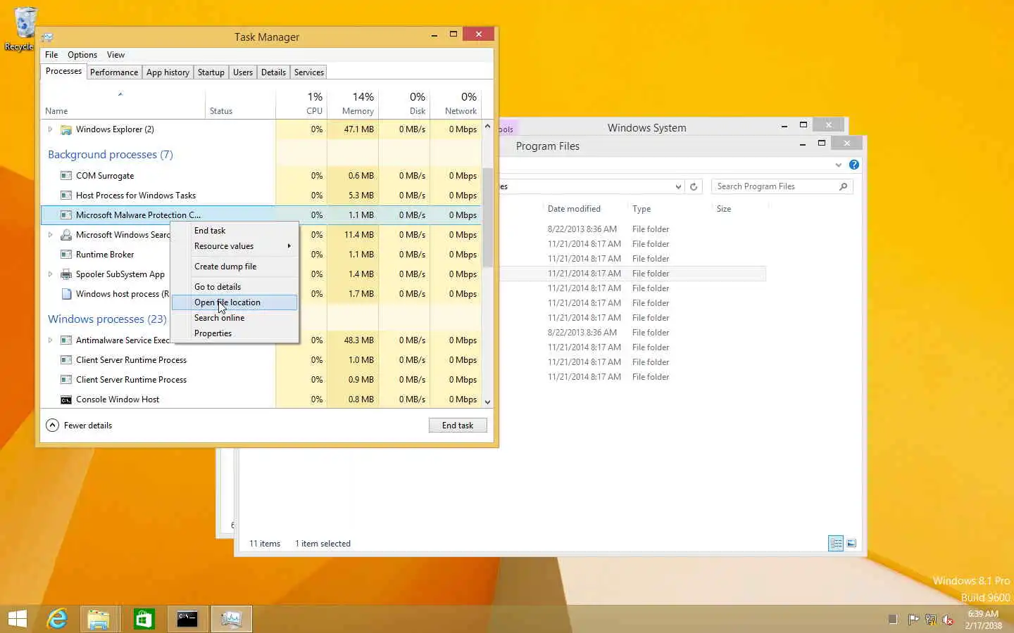Switch to the Performance tab
The height and width of the screenshot is (633, 1014).
click(114, 72)
